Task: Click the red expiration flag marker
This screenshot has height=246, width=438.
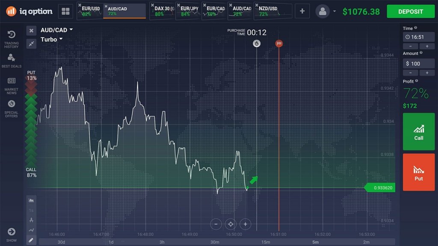Action: click(279, 43)
